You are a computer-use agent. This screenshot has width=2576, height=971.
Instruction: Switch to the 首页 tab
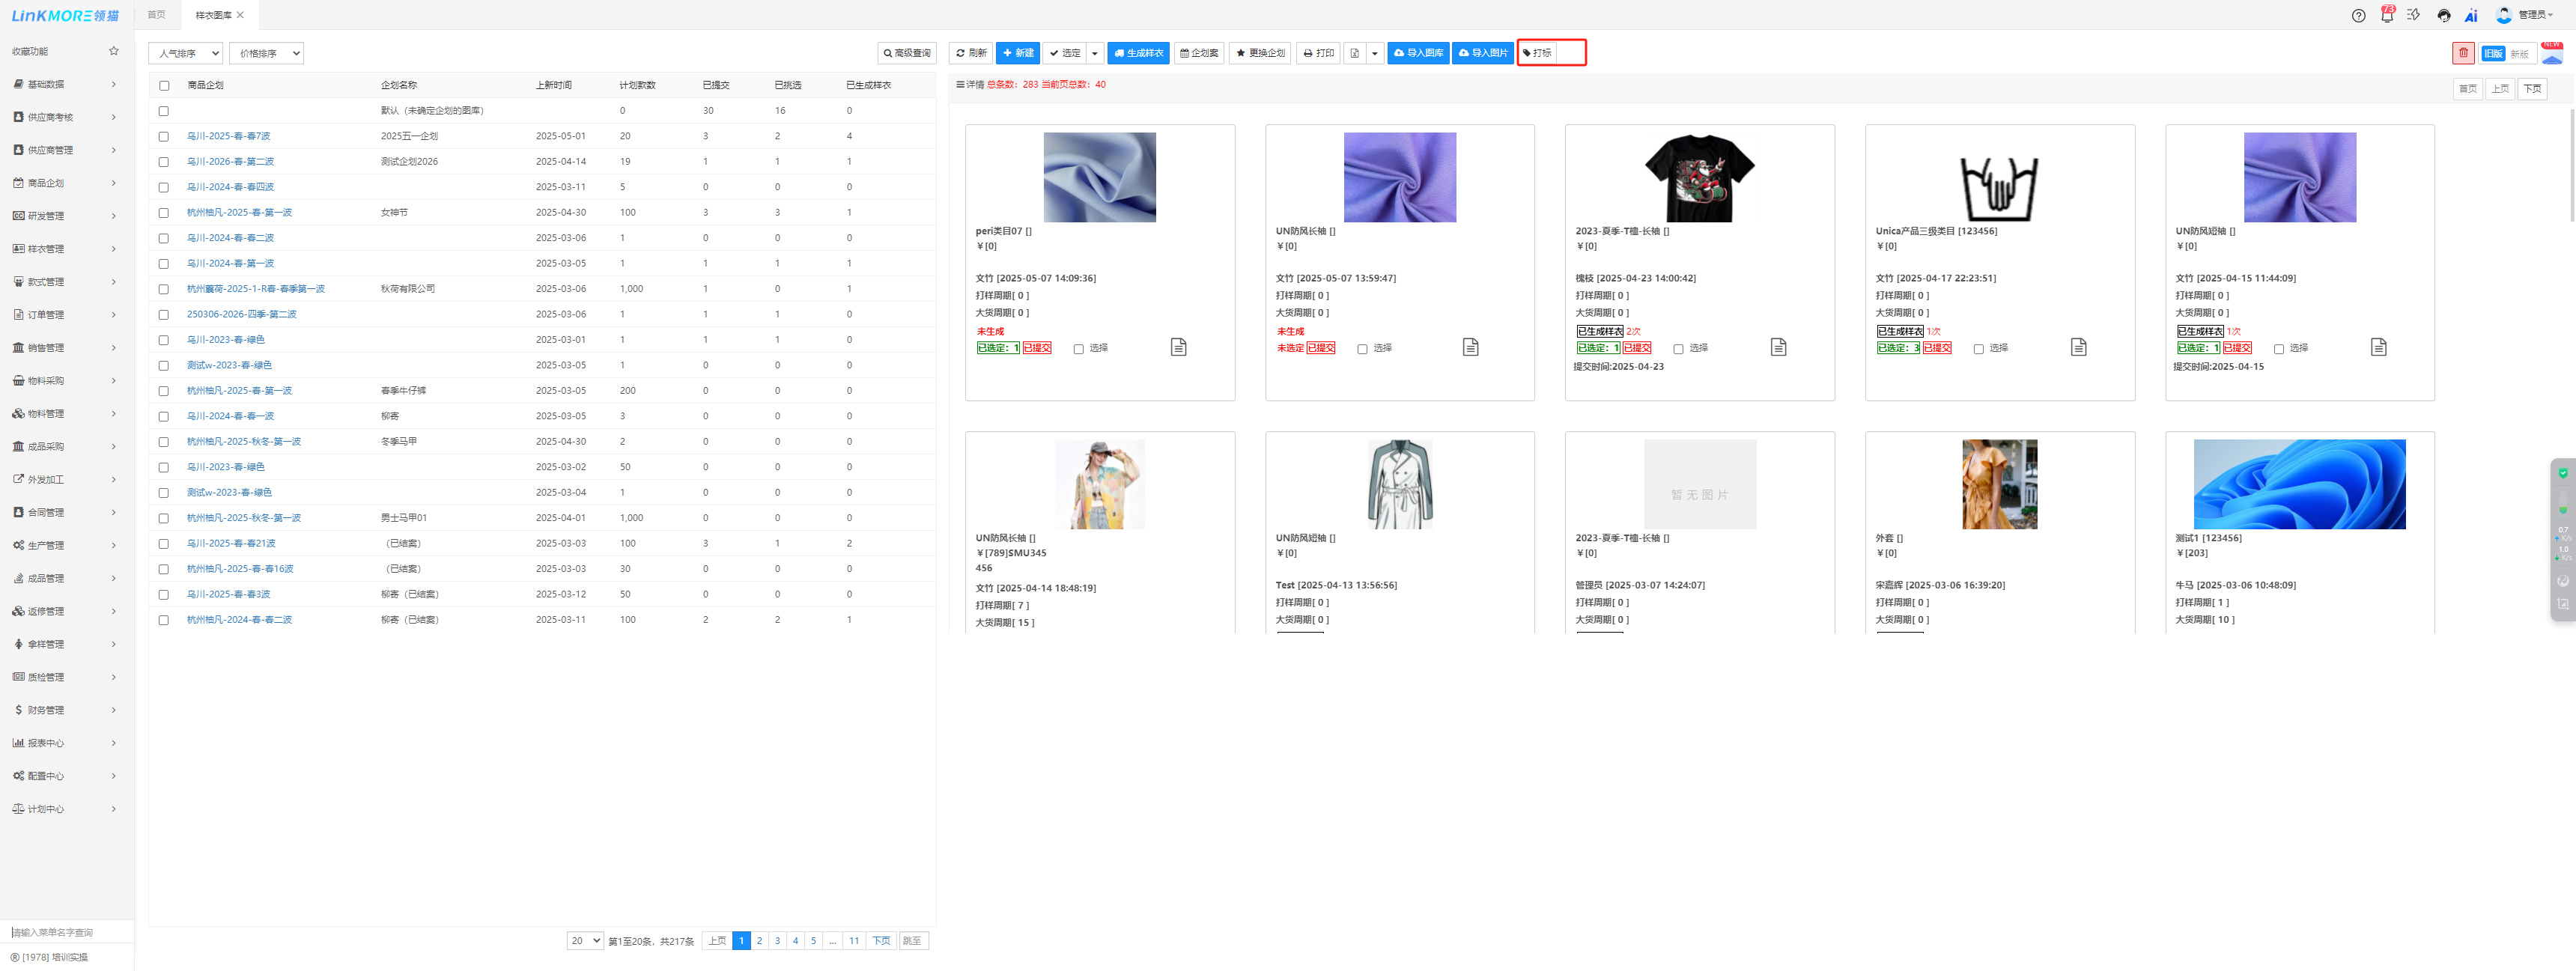156,15
